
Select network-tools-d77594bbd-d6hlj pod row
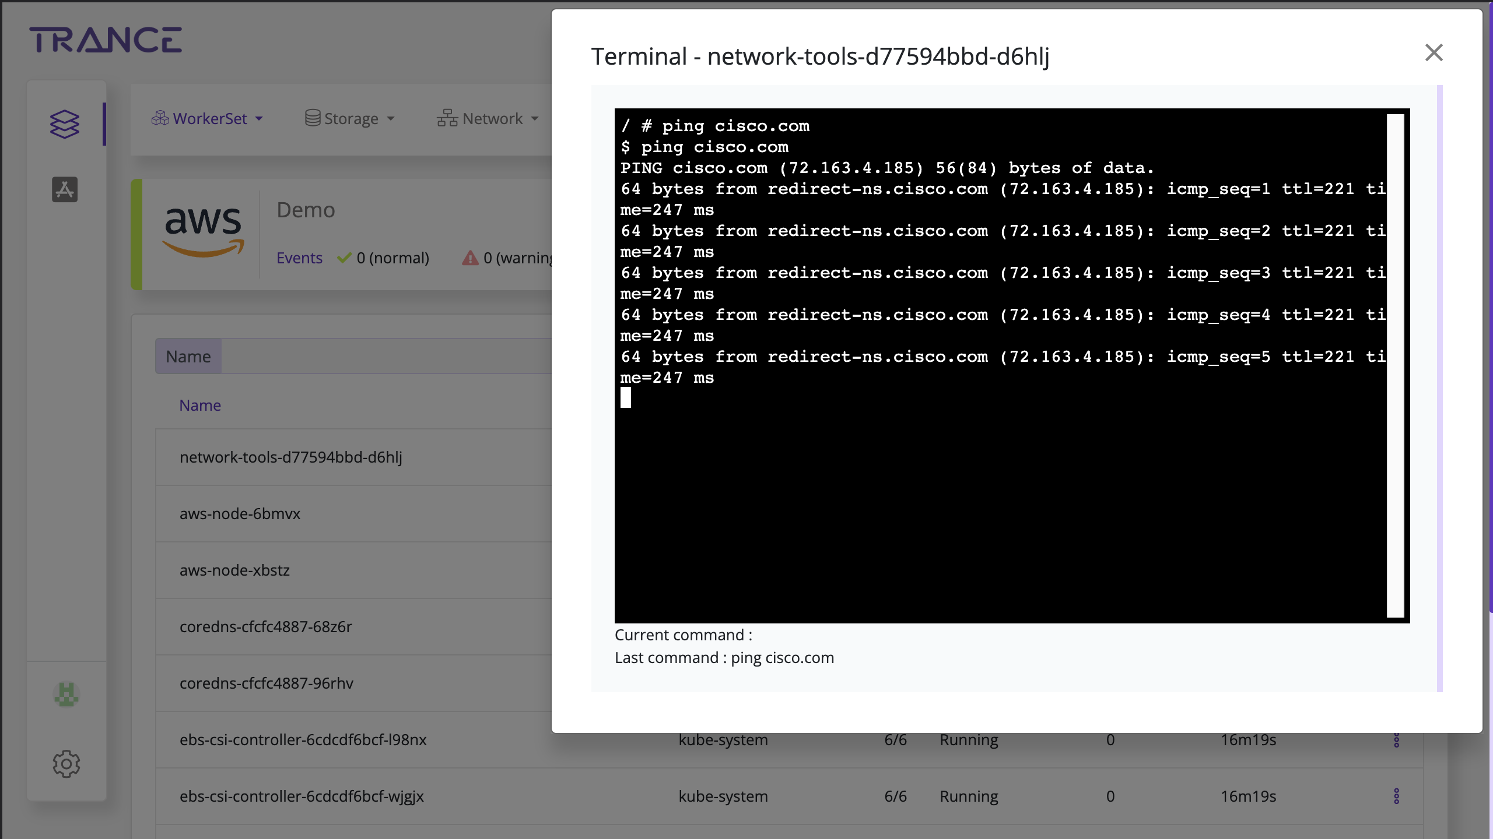click(291, 457)
